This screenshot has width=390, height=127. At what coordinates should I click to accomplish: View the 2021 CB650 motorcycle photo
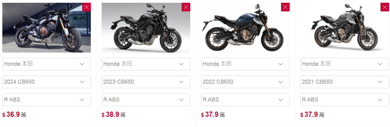click(345, 28)
